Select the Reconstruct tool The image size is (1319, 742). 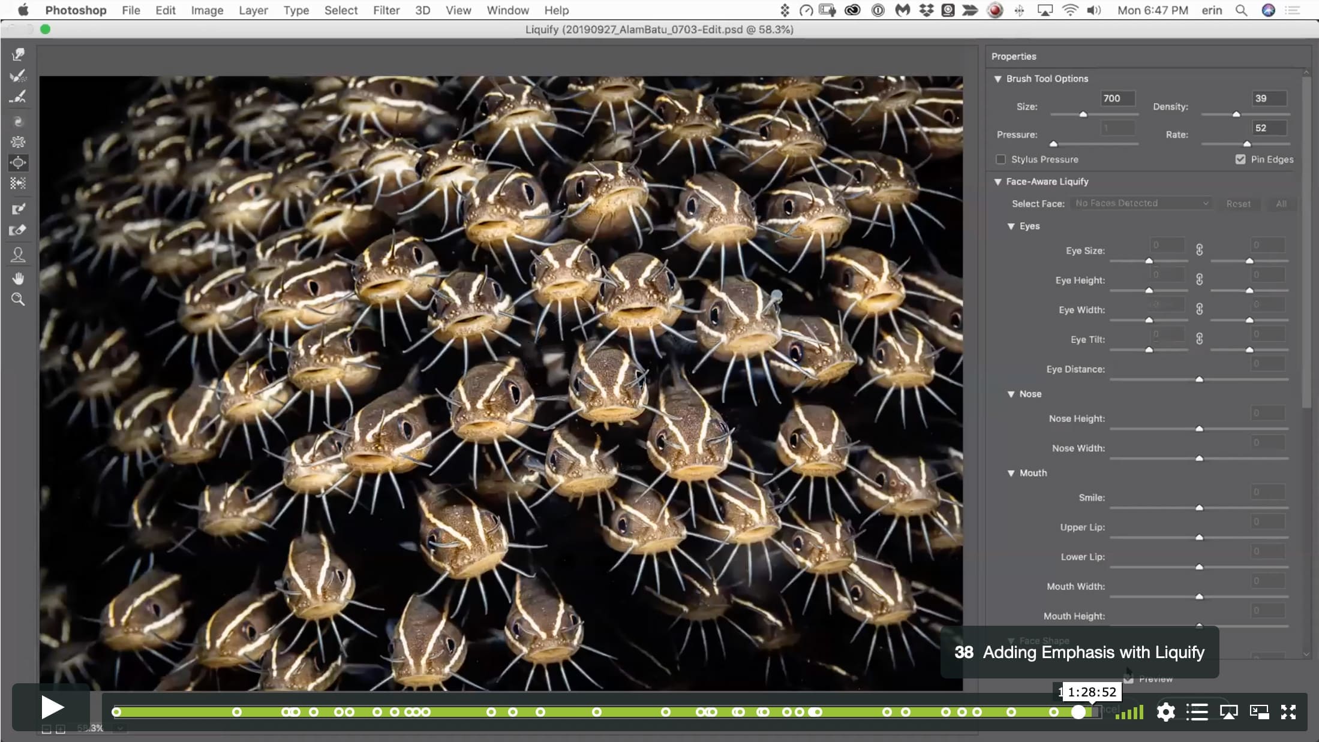point(18,76)
